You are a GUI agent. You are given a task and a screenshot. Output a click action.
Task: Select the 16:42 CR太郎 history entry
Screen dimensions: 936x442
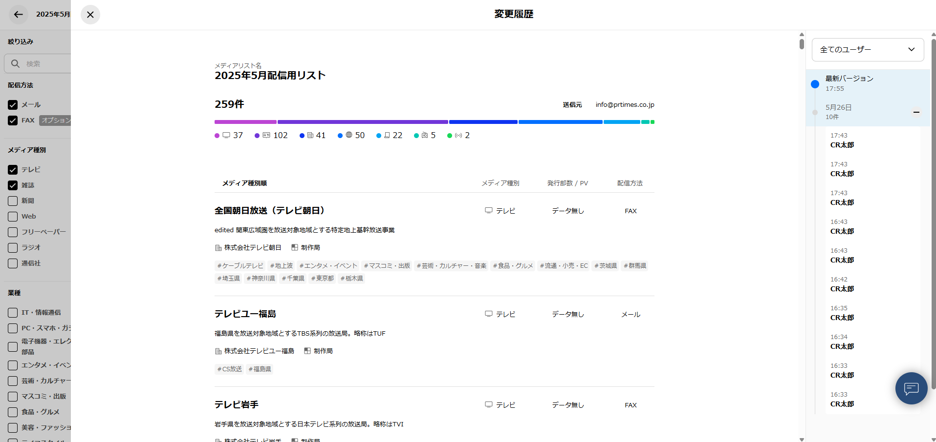[842, 284]
